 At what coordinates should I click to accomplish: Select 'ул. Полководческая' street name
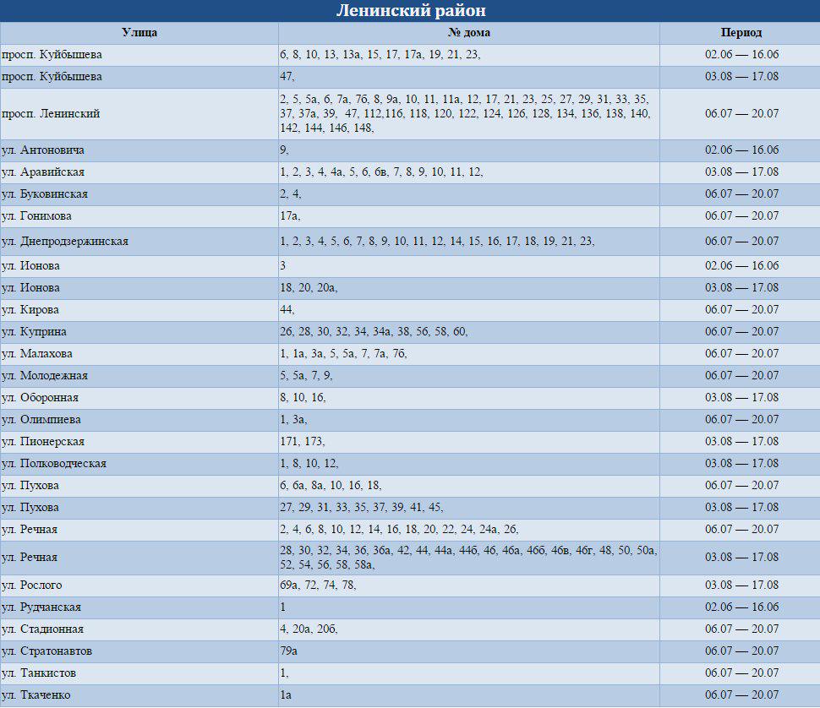click(54, 463)
